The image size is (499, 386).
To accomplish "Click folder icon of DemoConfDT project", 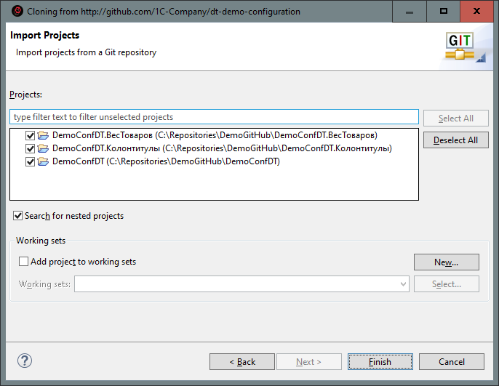I will click(43, 161).
